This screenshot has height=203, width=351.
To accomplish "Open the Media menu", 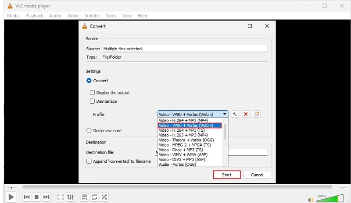I will pyautogui.click(x=13, y=16).
